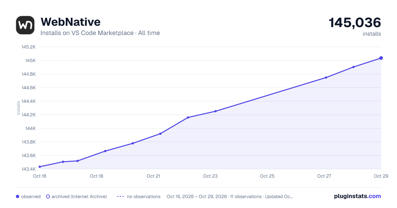
Task: Select the first data point at Oct 16
Action: tap(40, 167)
